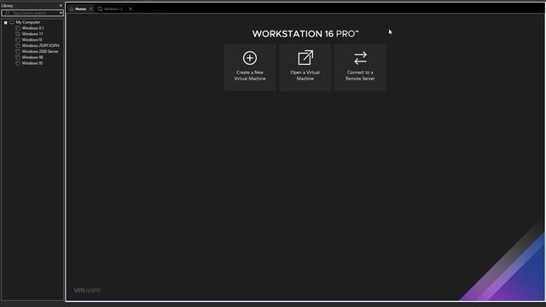Click the VM icon beside Windows 98
546x307 pixels.
[x=18, y=57]
